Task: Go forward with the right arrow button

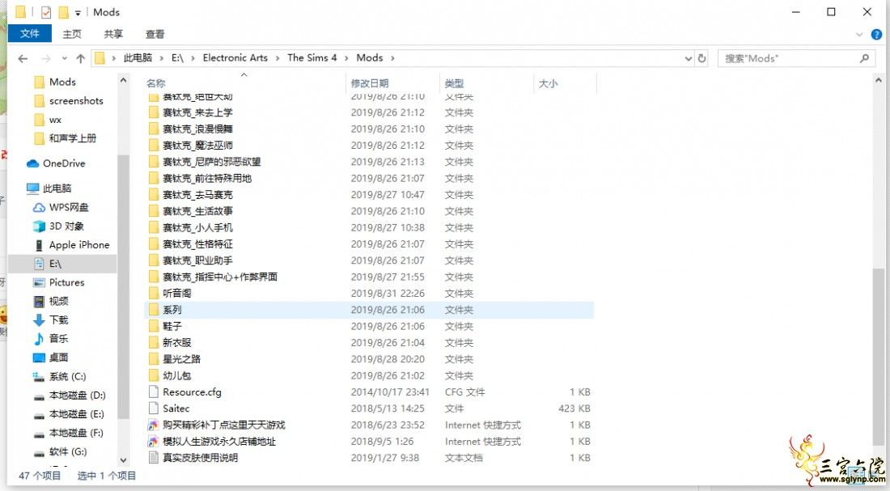Action: [46, 58]
